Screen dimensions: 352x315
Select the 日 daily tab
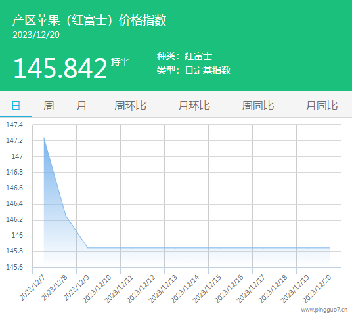16,106
